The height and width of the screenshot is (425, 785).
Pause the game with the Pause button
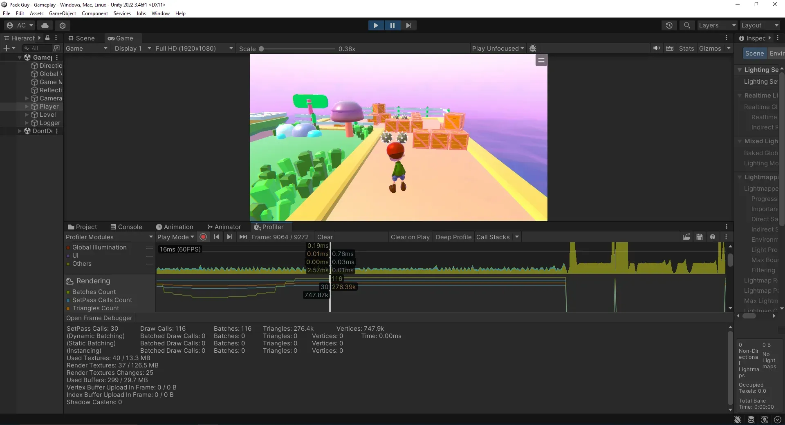point(392,25)
